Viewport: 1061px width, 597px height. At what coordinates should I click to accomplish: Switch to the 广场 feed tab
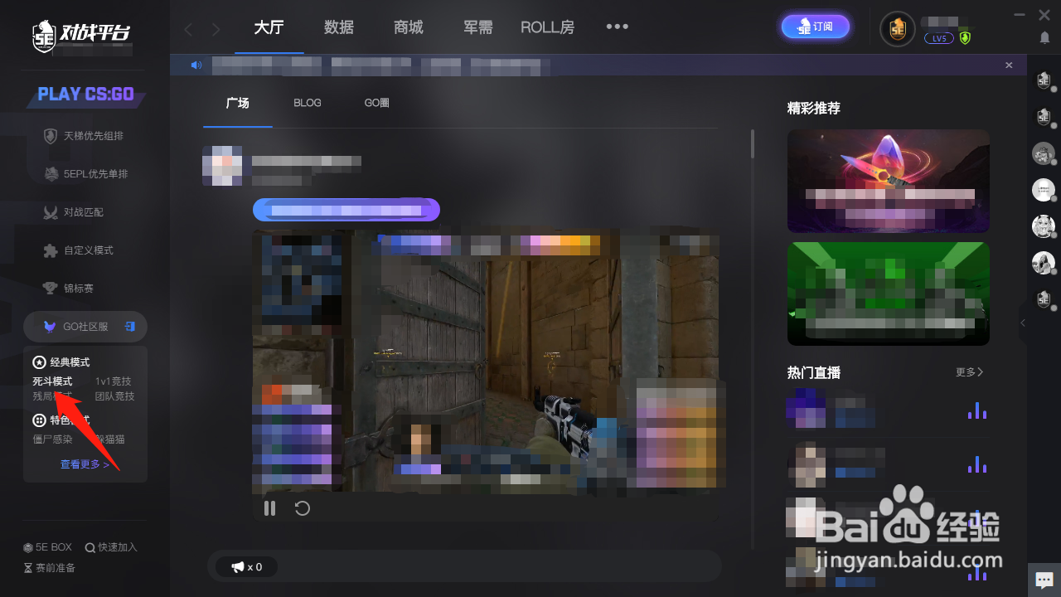click(238, 104)
